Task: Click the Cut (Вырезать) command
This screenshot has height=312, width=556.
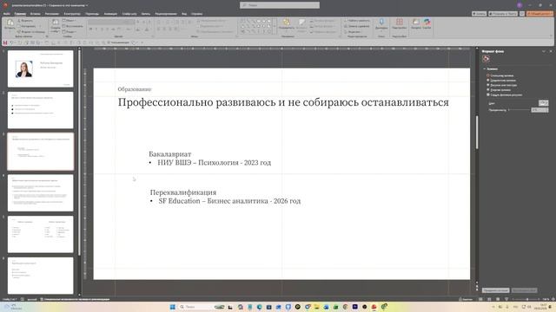Action: pyautogui.click(x=25, y=21)
